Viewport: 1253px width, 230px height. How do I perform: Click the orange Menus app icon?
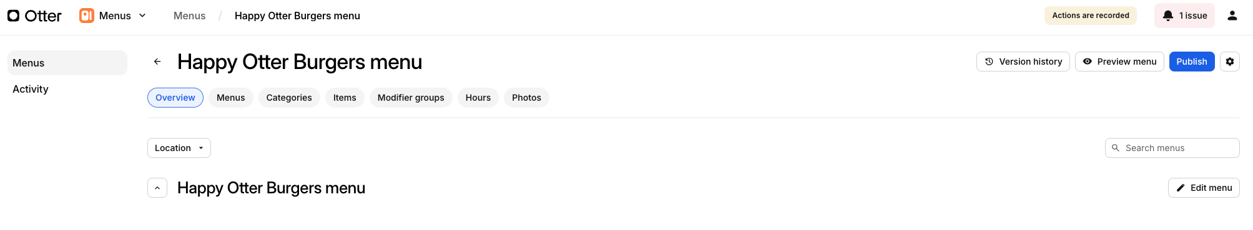click(87, 16)
